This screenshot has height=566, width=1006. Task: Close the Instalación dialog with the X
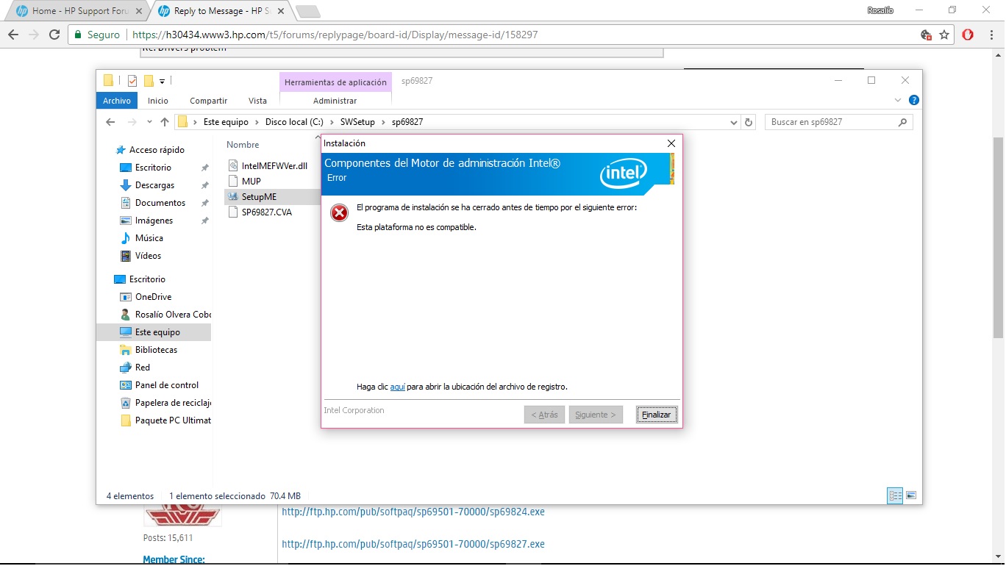pos(671,143)
